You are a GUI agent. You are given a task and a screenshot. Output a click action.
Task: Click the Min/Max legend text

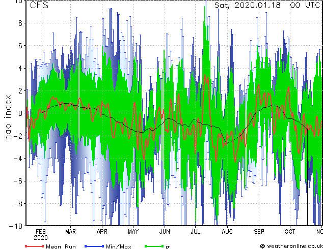(x=118, y=246)
